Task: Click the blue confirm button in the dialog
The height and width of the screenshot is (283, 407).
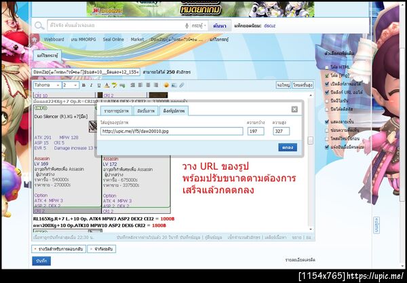Action: (x=288, y=147)
